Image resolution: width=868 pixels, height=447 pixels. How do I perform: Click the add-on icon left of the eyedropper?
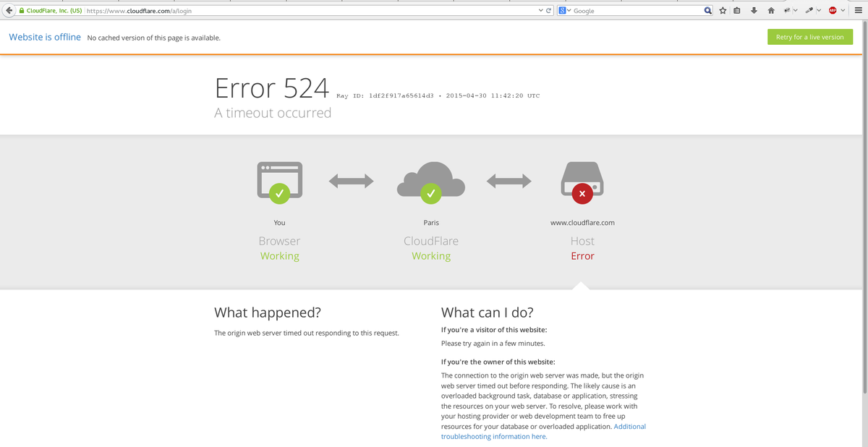point(786,11)
